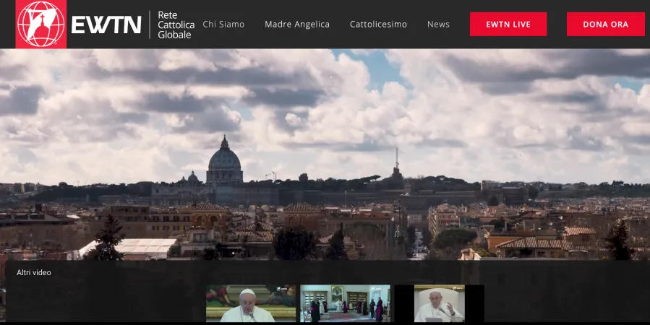The height and width of the screenshot is (325, 650).
Task: Click the EWTN wordmark text
Action: (x=106, y=25)
